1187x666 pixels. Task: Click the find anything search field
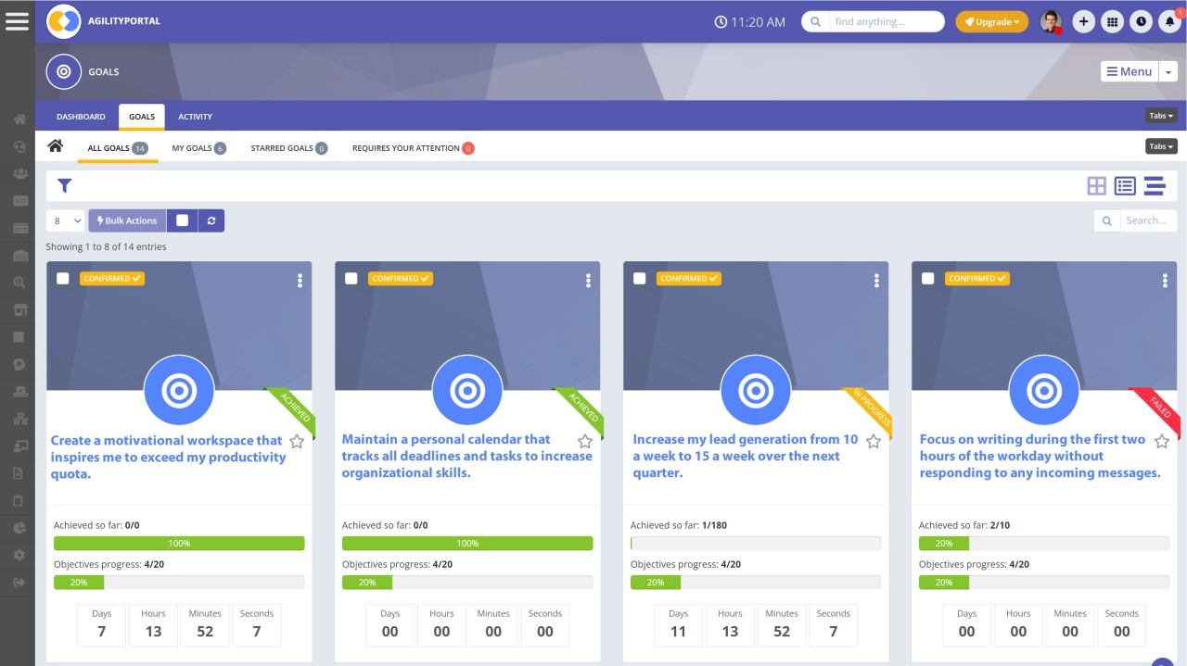click(882, 22)
